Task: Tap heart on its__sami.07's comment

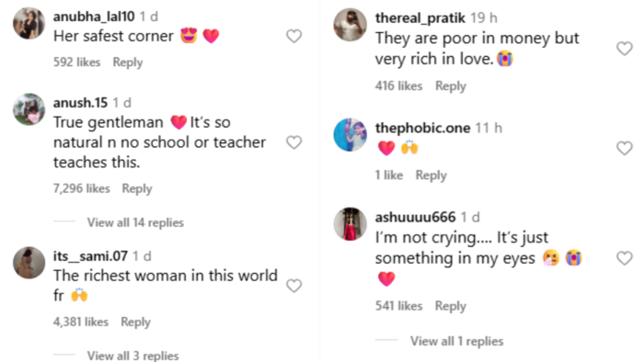Action: (x=294, y=286)
